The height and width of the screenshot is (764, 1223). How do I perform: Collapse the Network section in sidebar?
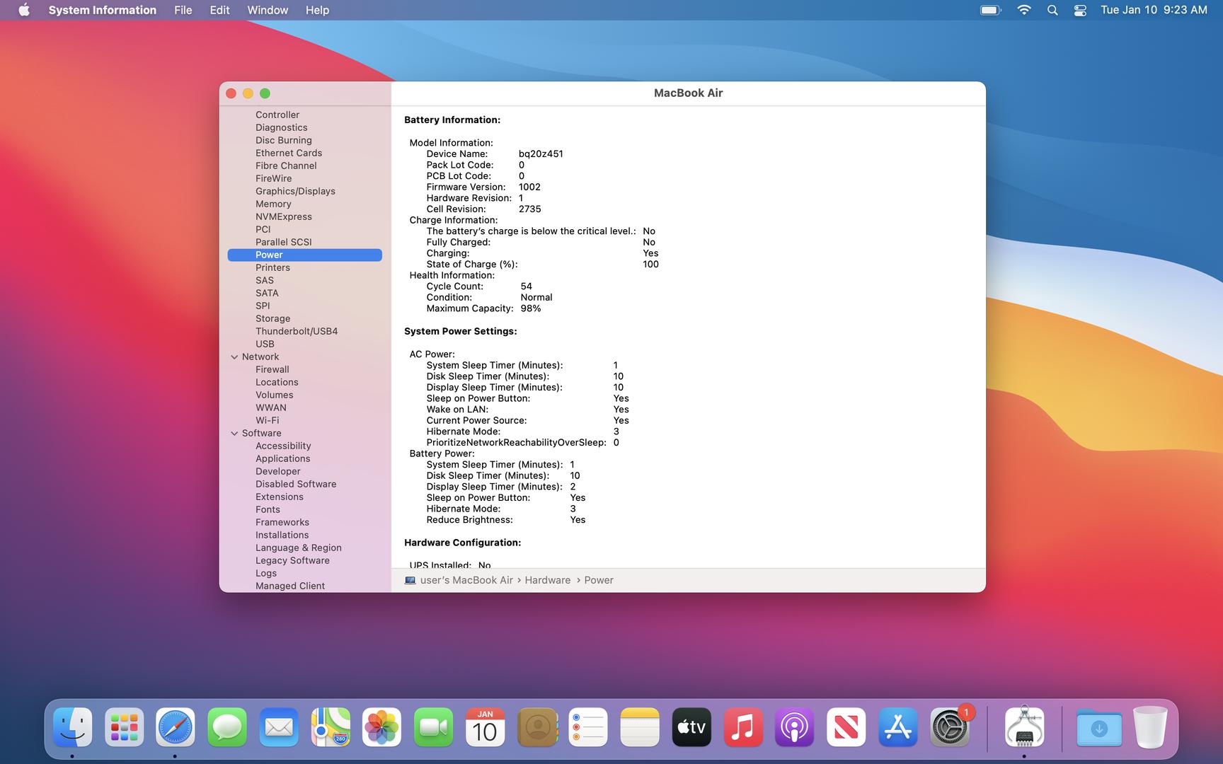[234, 357]
